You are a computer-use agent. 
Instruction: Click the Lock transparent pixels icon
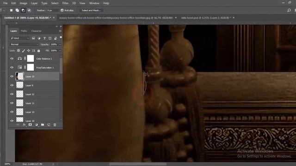(18, 51)
